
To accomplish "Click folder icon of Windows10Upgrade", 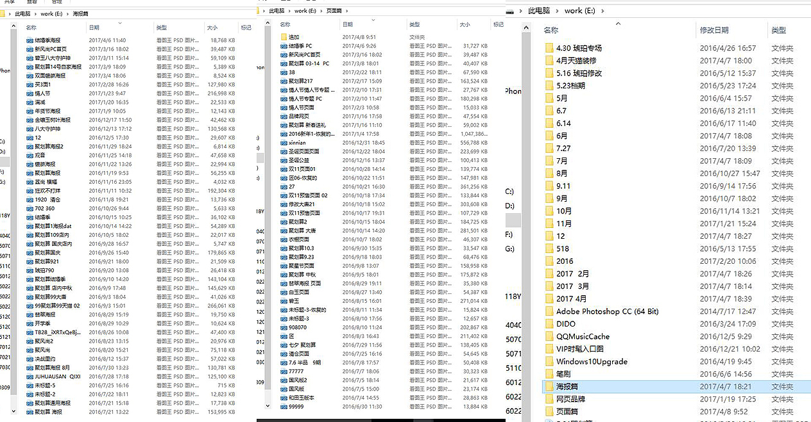I will [x=549, y=362].
